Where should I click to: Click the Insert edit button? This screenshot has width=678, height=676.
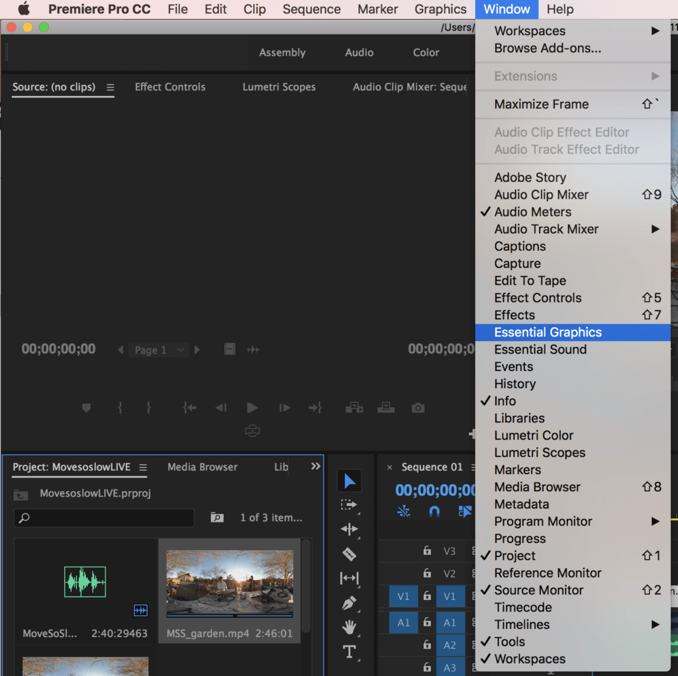pos(354,408)
